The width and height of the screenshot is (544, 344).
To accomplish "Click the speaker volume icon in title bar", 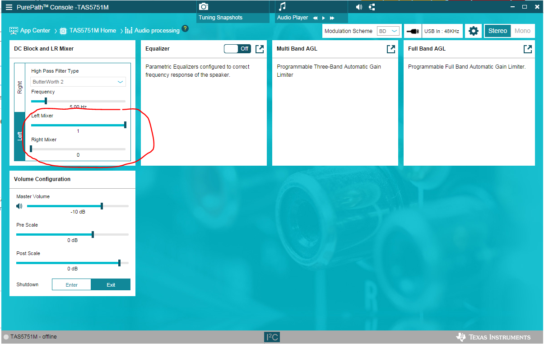I will (359, 7).
